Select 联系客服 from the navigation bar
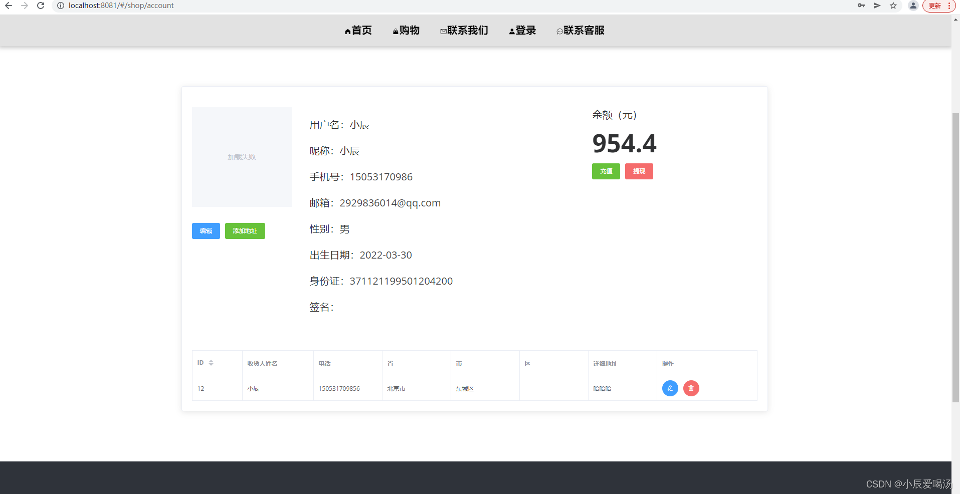 [x=580, y=30]
